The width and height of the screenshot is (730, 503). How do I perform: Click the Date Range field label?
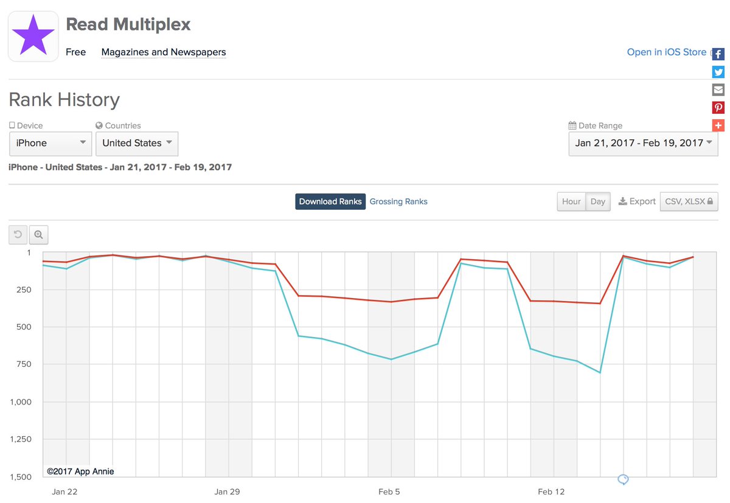tap(600, 125)
